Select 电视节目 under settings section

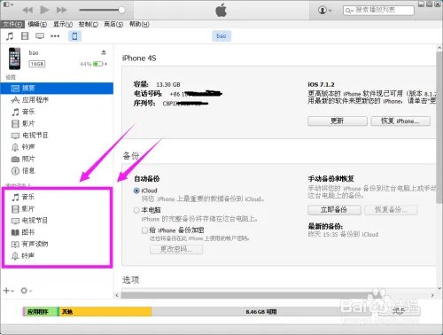[57, 136]
